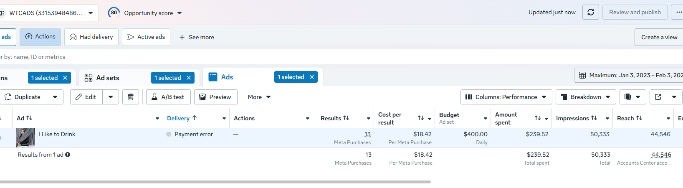Open the reports icon dropdown
This screenshot has height=188, width=683.
point(632,97)
